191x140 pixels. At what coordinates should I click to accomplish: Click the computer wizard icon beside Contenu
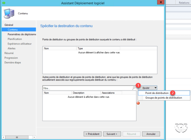(x=9, y=14)
